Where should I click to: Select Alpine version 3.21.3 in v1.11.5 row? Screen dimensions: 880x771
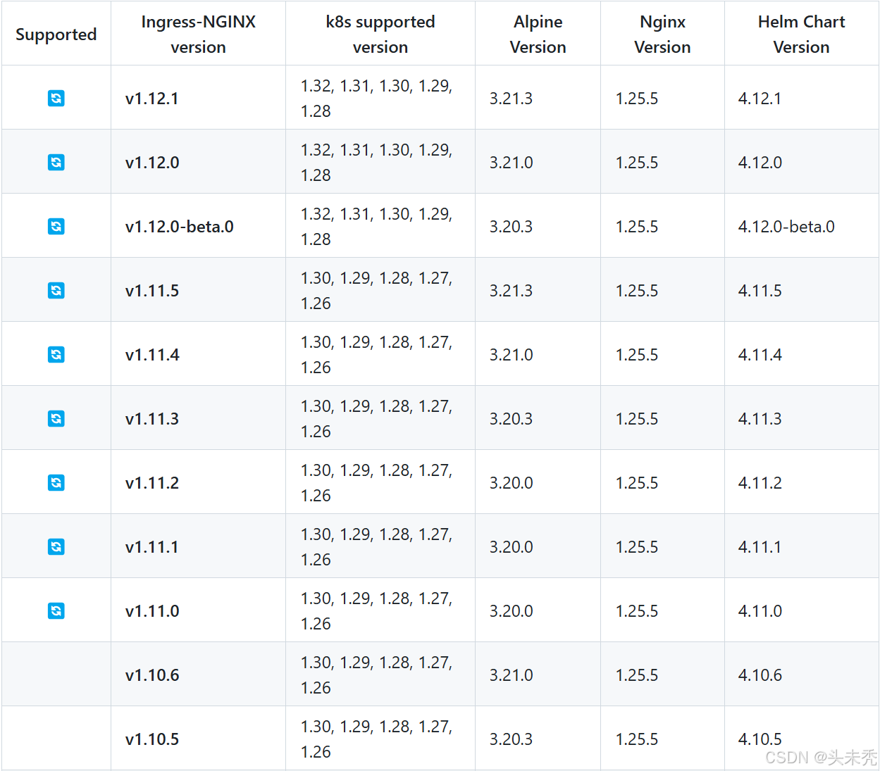[511, 291]
